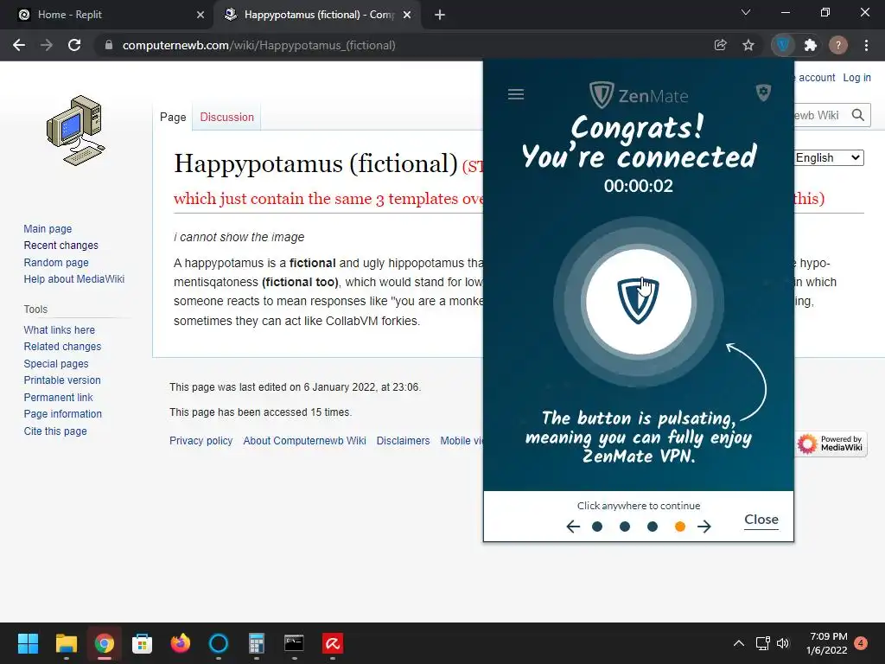Open Permanent link in sidebar
Image resolution: width=885 pixels, height=664 pixels.
point(58,397)
